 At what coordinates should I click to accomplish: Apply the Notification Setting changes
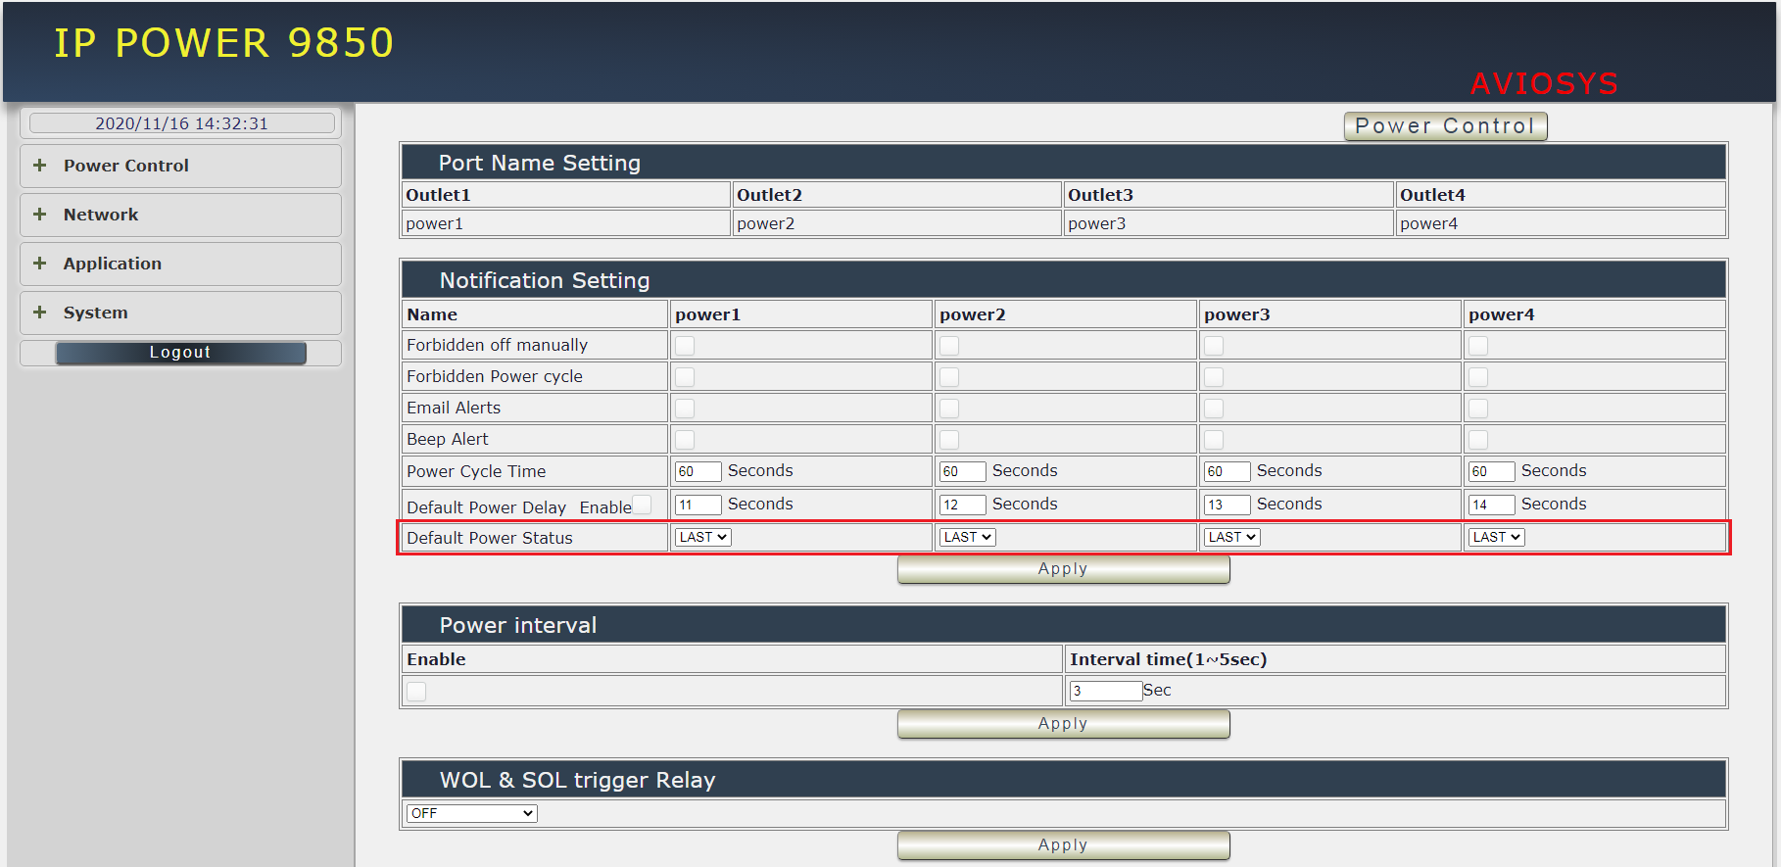1063,569
